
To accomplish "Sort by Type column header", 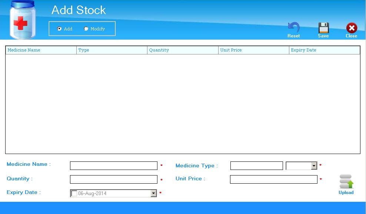I will (112, 50).
